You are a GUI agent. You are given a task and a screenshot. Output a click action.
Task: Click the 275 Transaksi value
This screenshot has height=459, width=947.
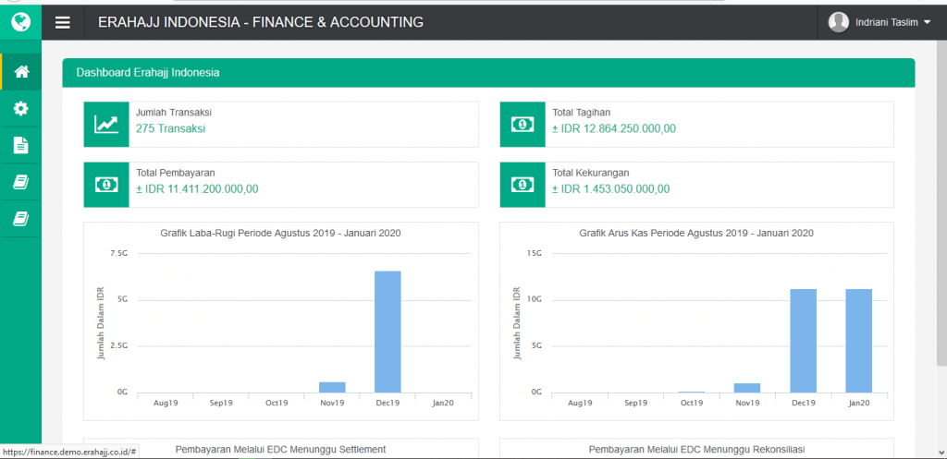point(170,128)
